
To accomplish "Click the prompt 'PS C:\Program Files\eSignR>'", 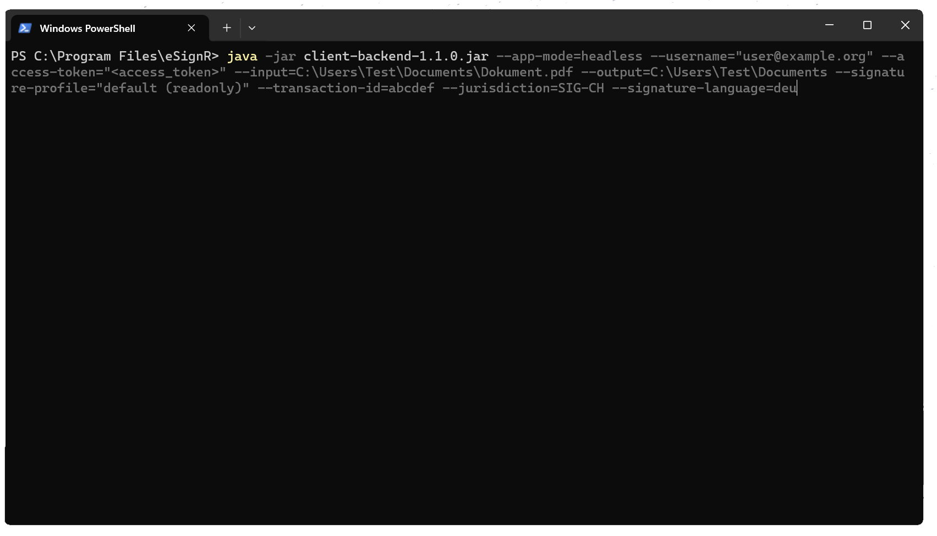I will (x=115, y=56).
